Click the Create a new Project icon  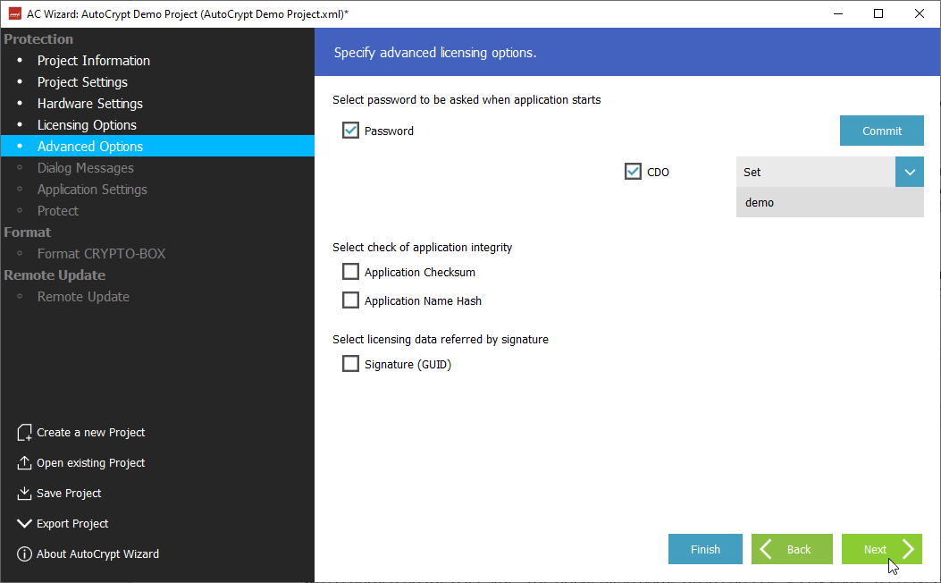click(24, 433)
